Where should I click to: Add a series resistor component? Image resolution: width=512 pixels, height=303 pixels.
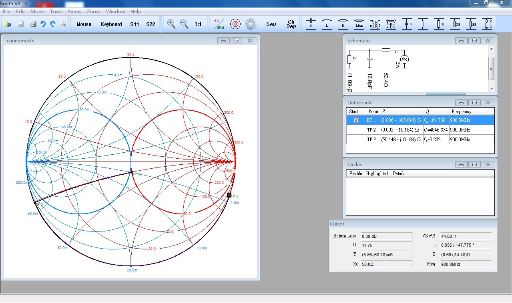coord(343,24)
